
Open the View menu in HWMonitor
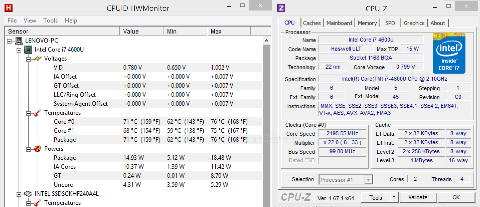pyautogui.click(x=30, y=21)
